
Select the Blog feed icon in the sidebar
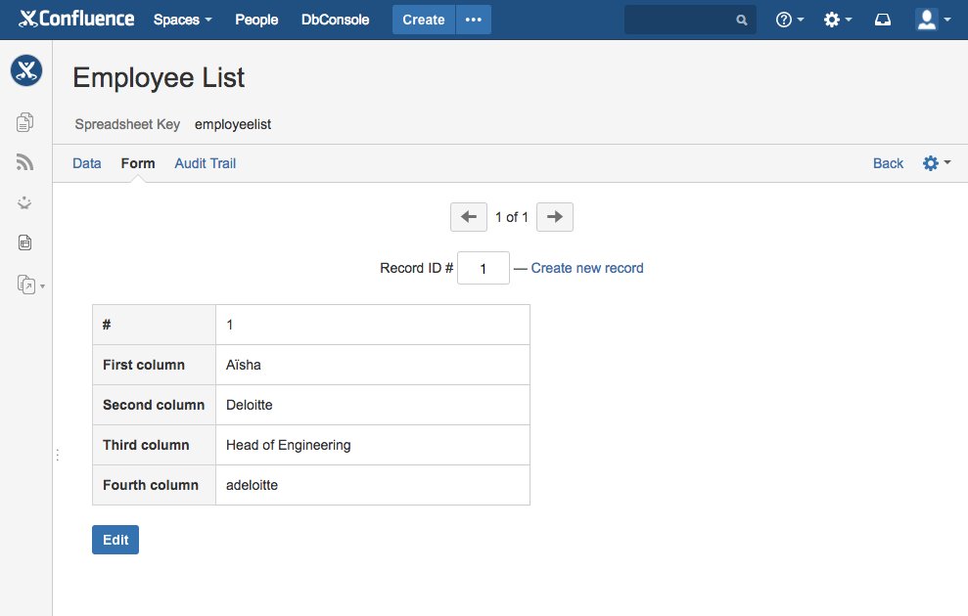(24, 161)
